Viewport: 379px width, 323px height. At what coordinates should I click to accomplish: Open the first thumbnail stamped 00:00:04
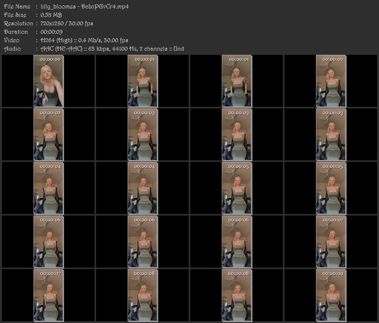(x=48, y=188)
